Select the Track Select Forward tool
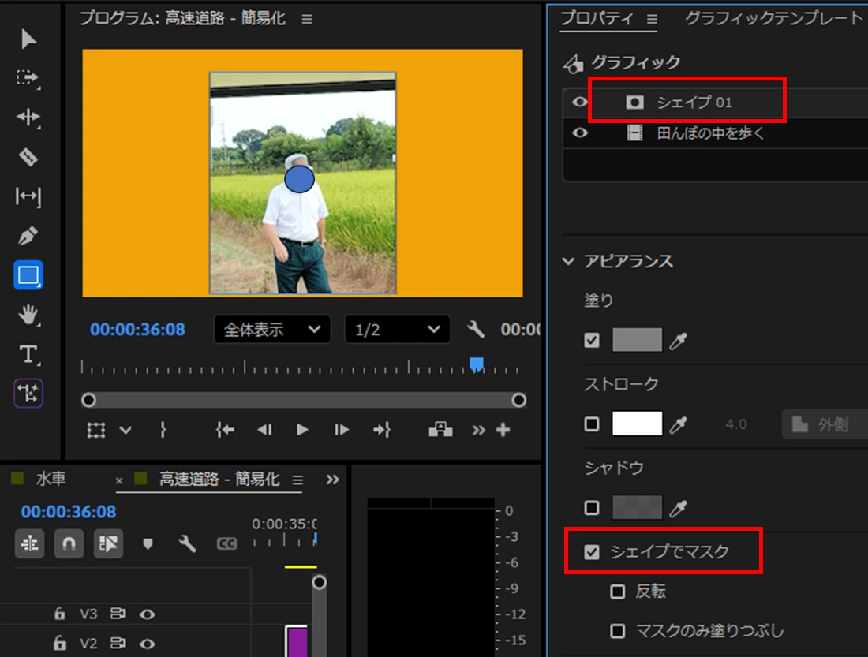Image resolution: width=868 pixels, height=657 pixels. 28,78
